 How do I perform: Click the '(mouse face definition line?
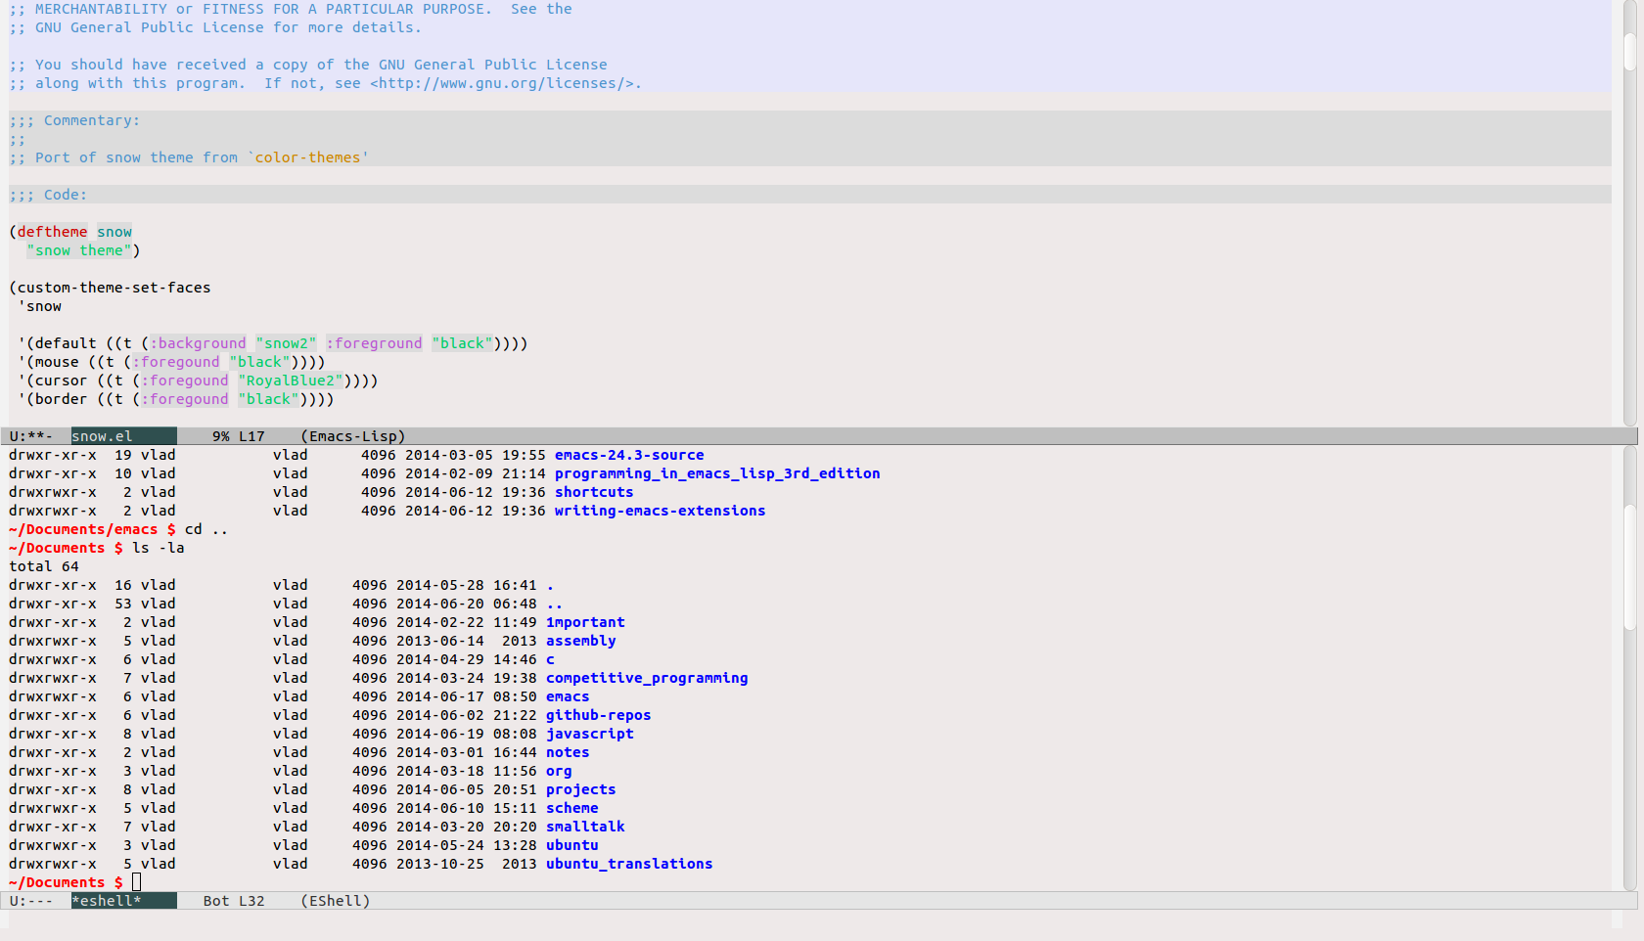point(171,362)
